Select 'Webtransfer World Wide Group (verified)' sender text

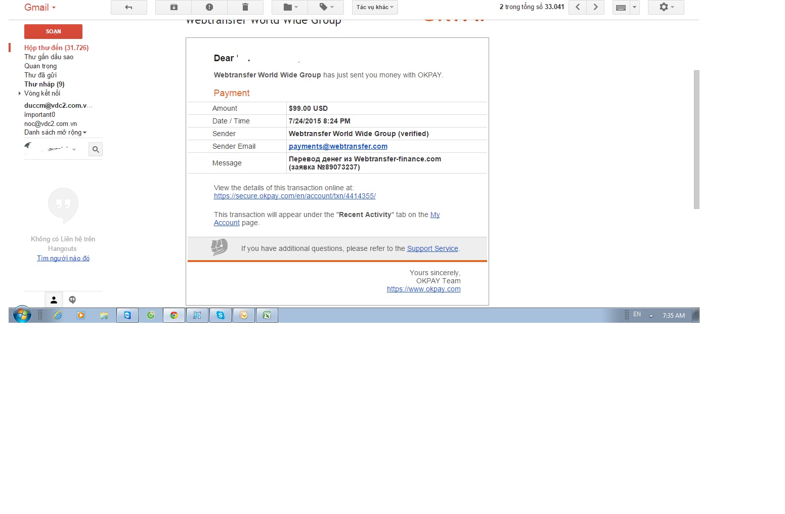359,134
